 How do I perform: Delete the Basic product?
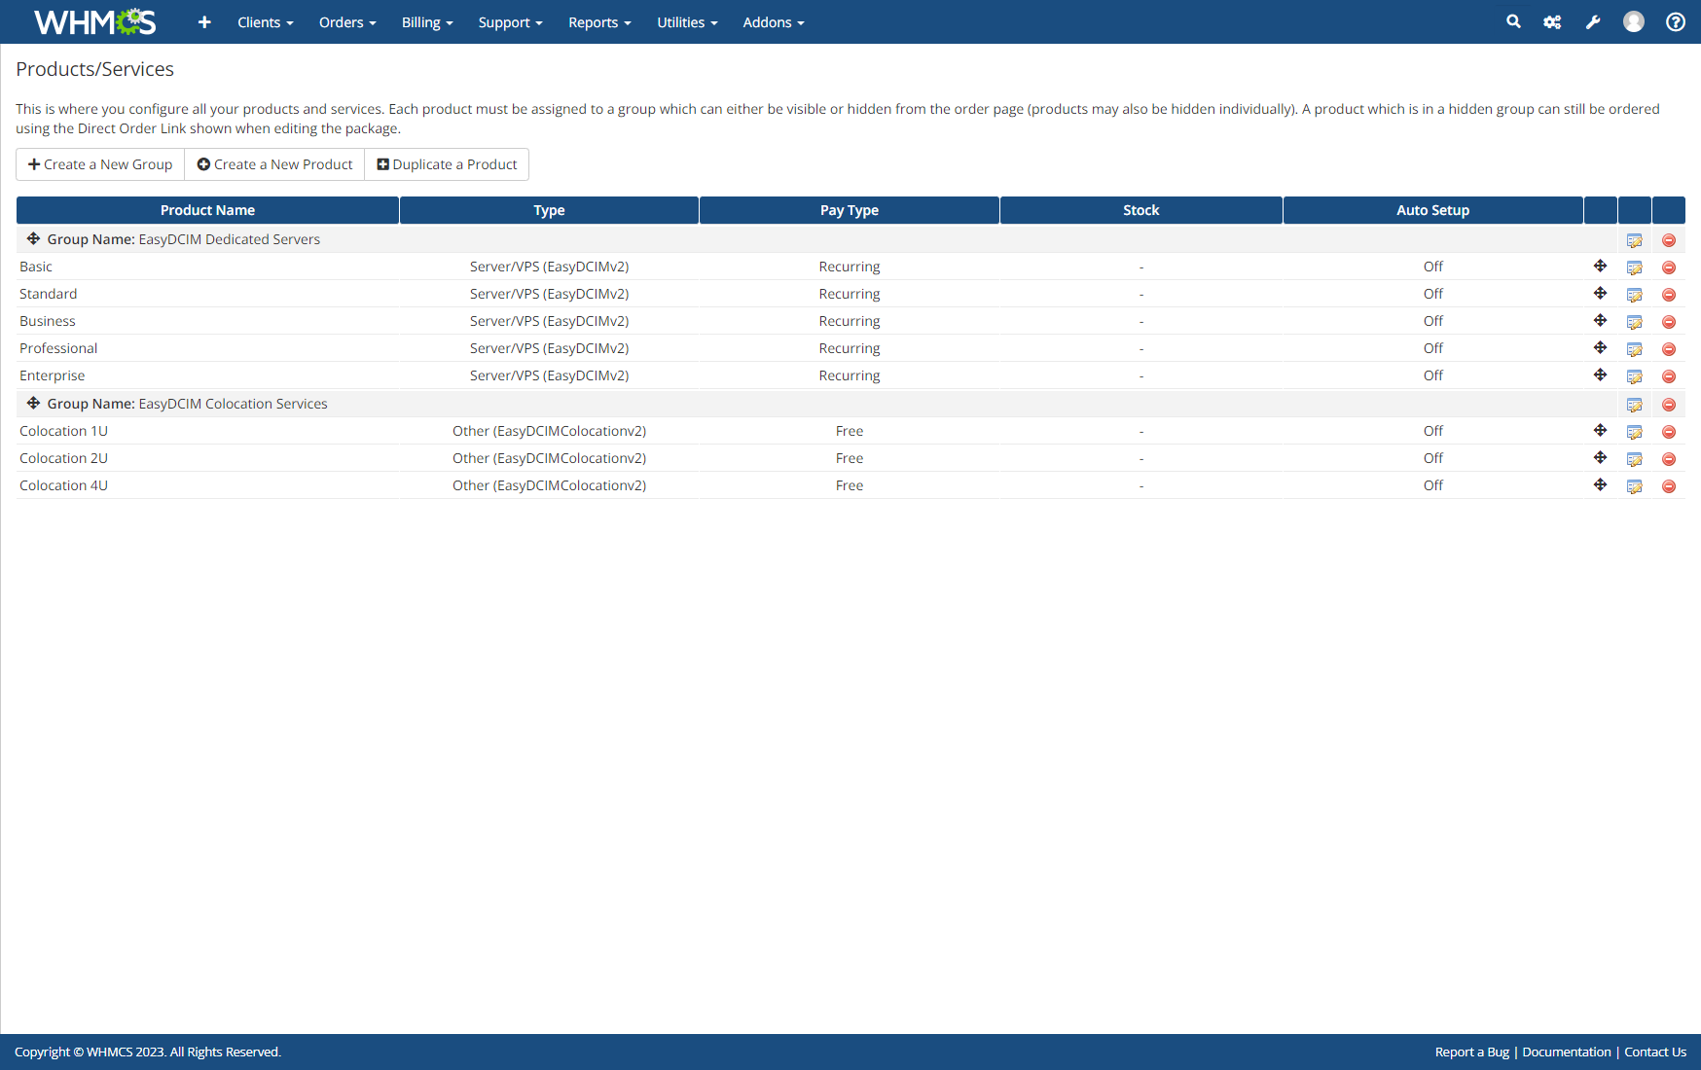(1669, 267)
